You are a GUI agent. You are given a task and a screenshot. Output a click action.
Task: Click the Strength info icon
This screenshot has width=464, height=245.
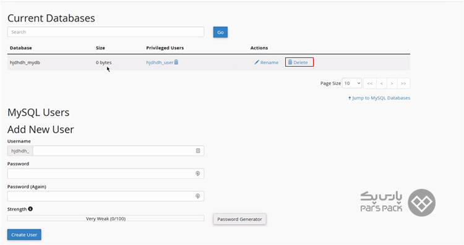[x=30, y=209]
